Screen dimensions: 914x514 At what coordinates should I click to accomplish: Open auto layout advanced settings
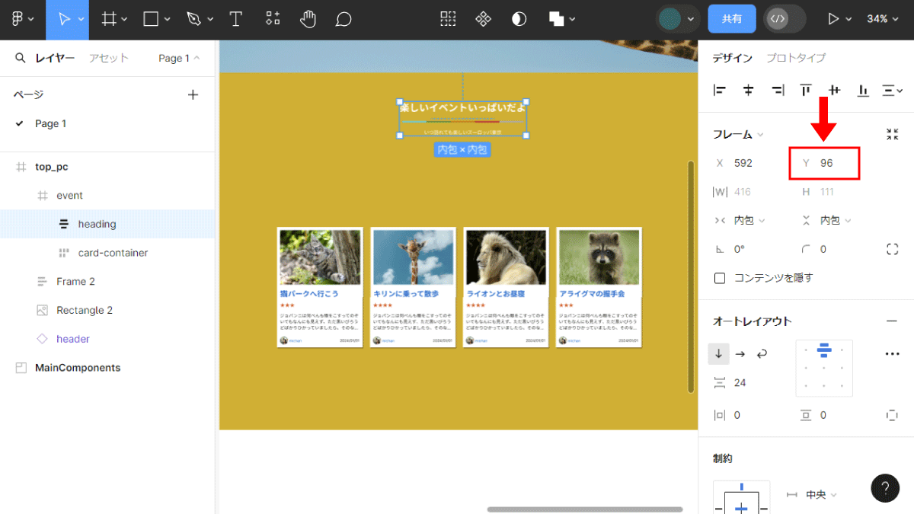pos(892,353)
